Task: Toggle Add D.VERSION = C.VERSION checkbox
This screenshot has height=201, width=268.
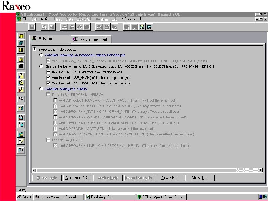Action: coord(55,128)
